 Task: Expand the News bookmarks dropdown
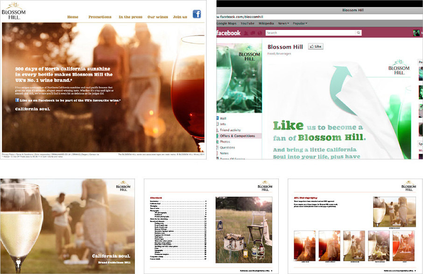click(x=283, y=23)
